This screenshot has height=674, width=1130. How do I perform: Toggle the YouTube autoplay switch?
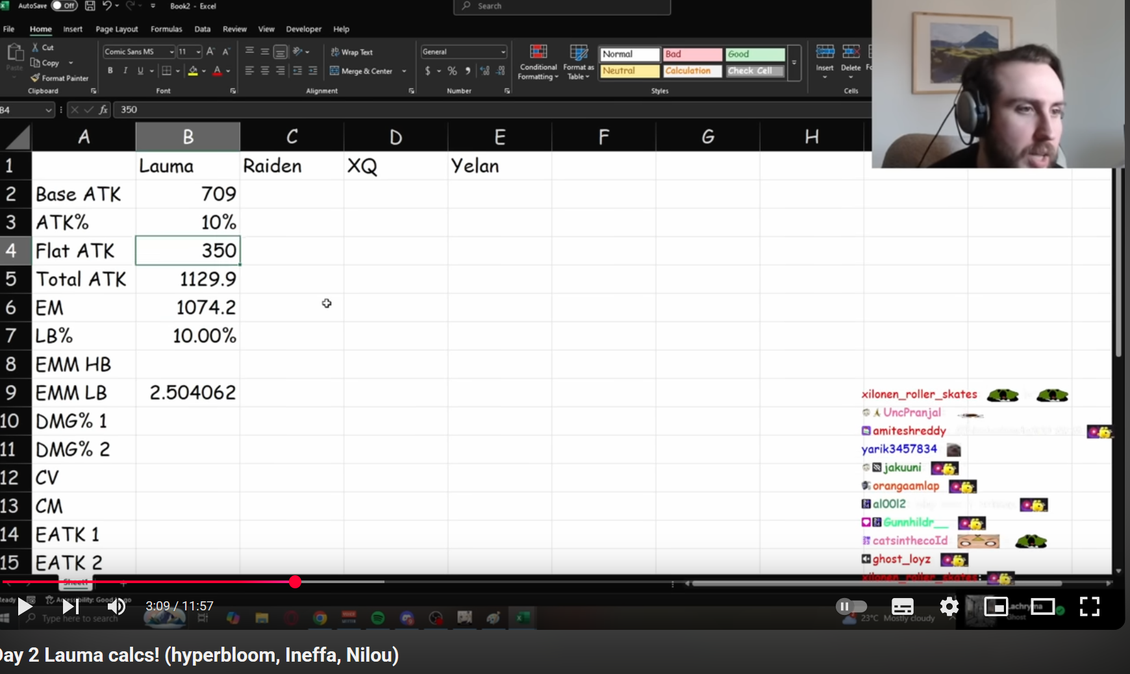click(x=851, y=606)
